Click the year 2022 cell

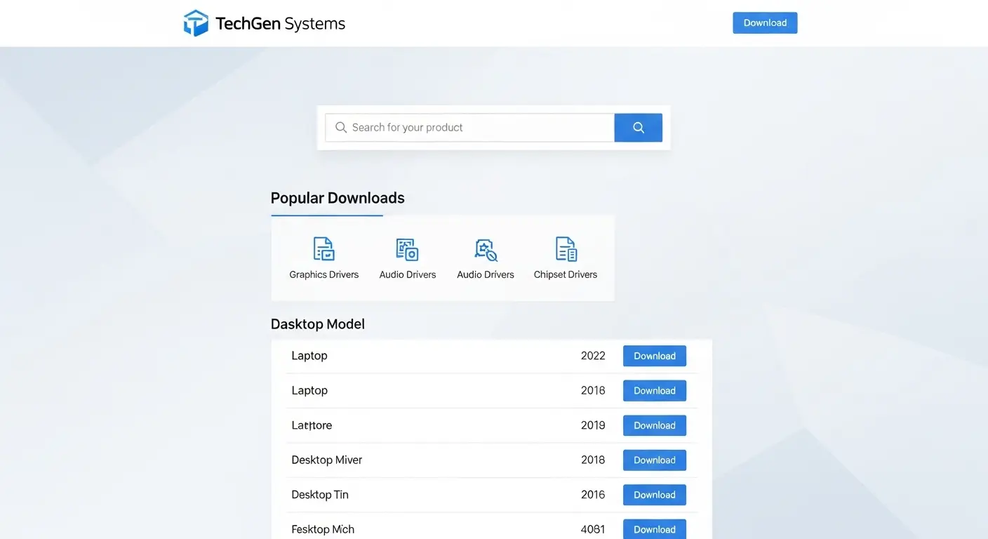pyautogui.click(x=593, y=356)
